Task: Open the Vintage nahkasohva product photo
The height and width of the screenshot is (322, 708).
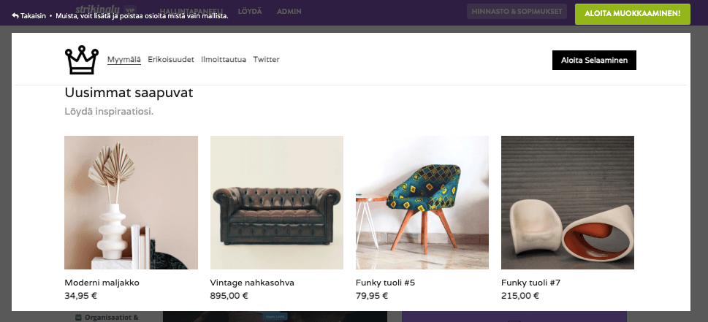Action: 277,202
